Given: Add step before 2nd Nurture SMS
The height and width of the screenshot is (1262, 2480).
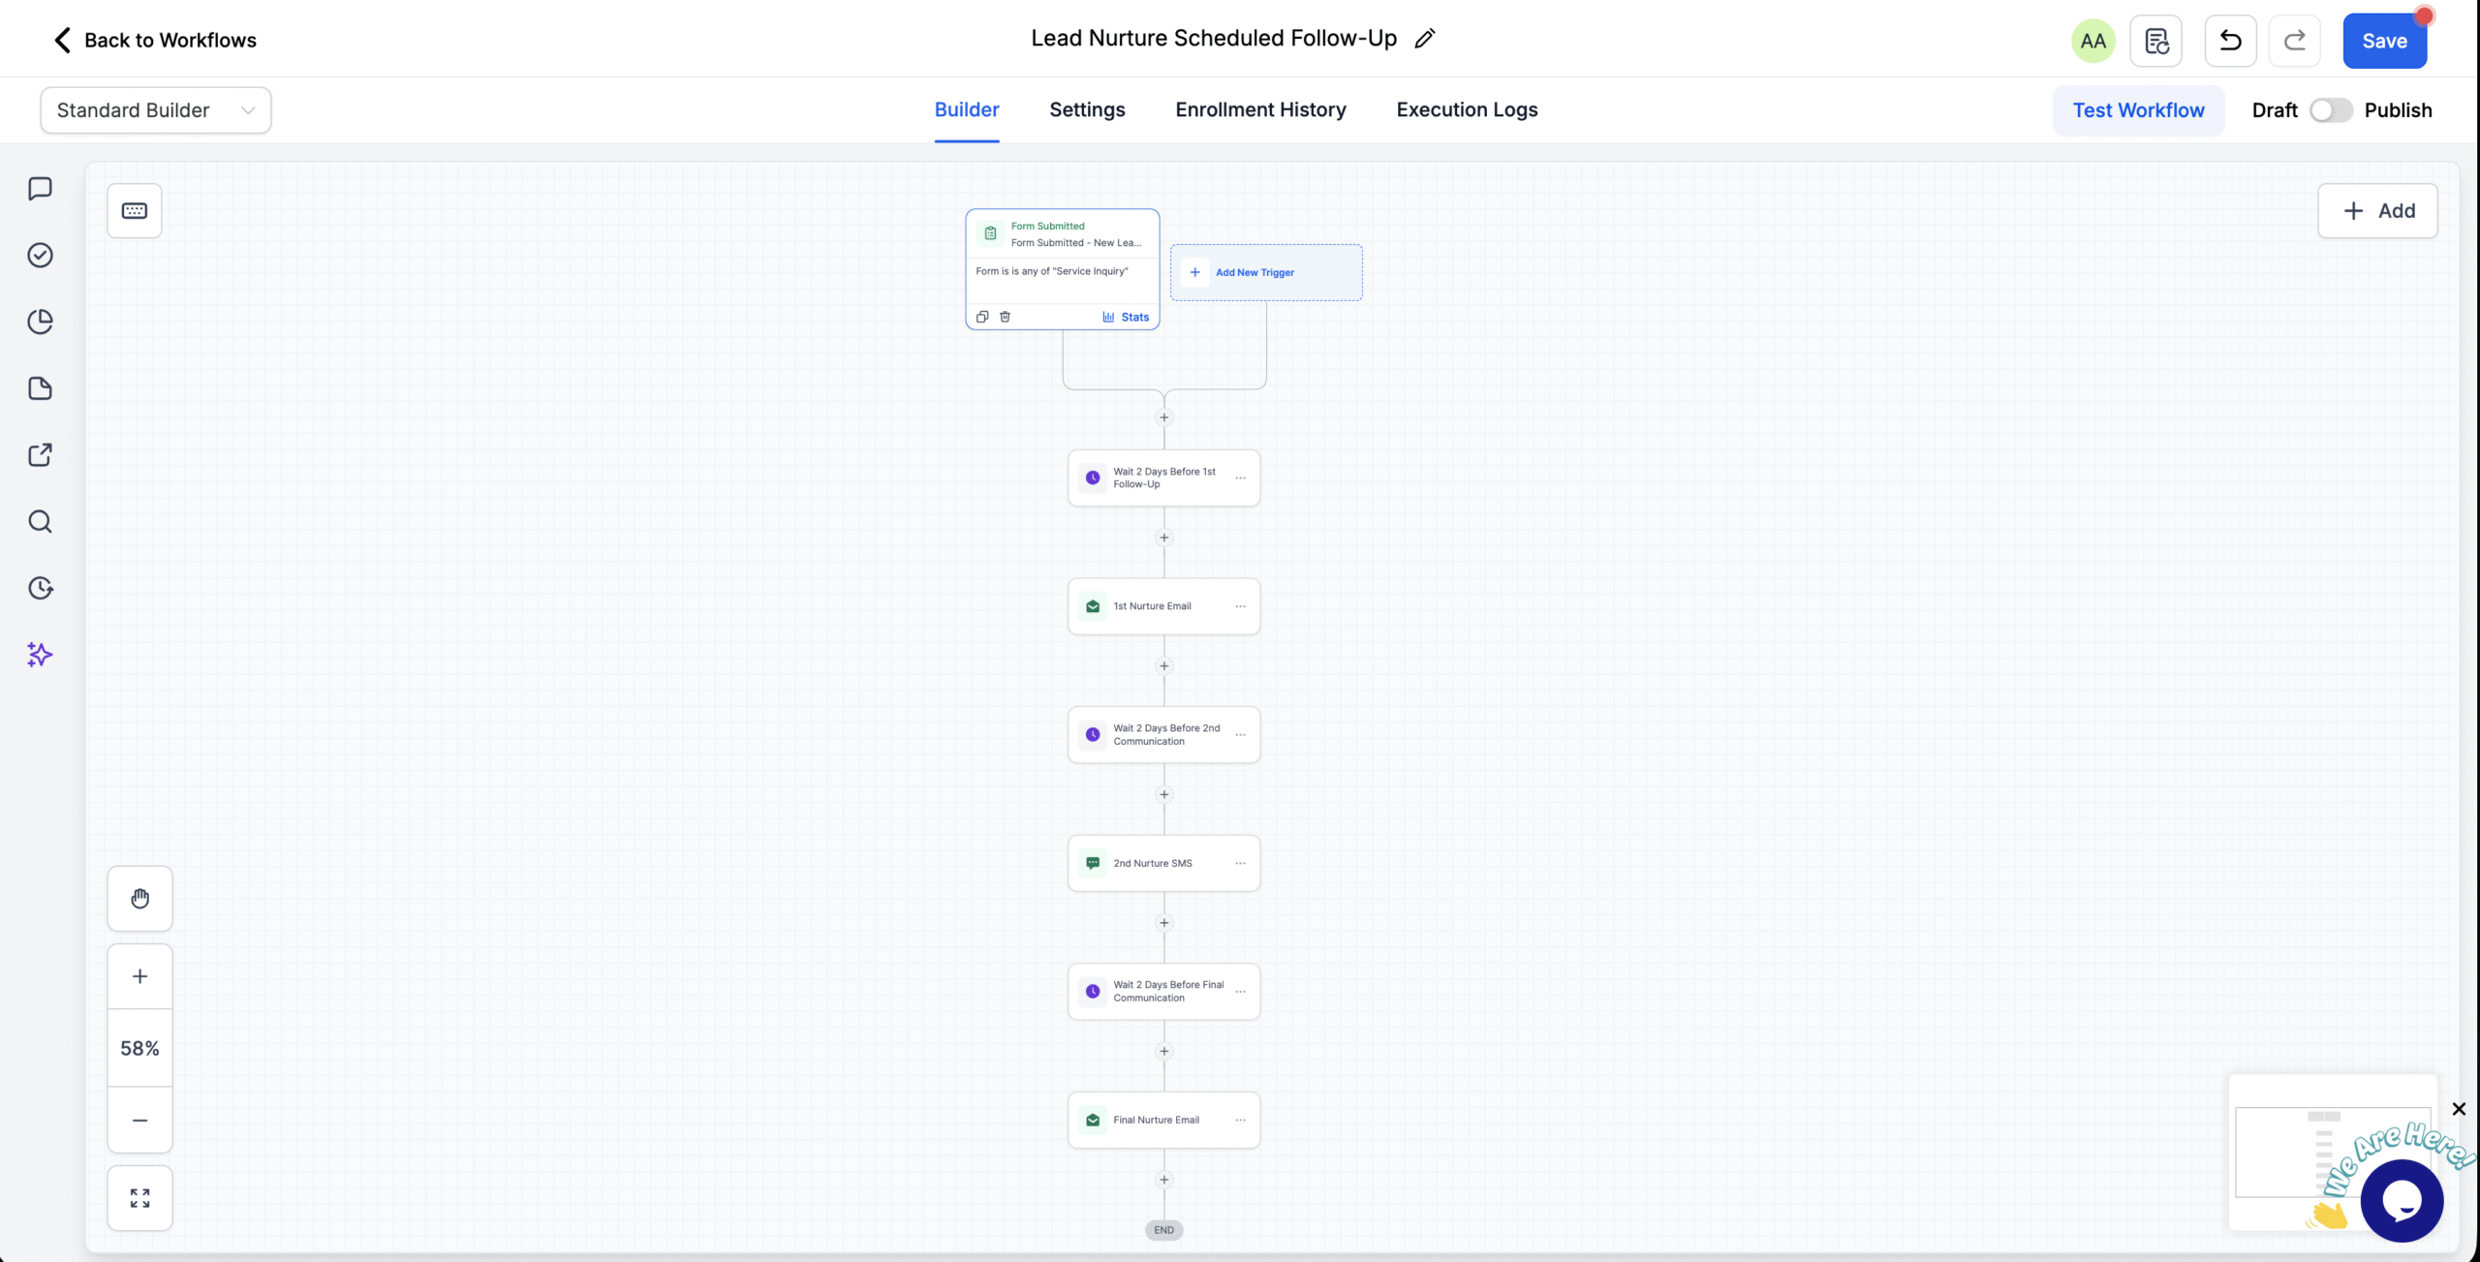Looking at the screenshot, I should 1164,794.
